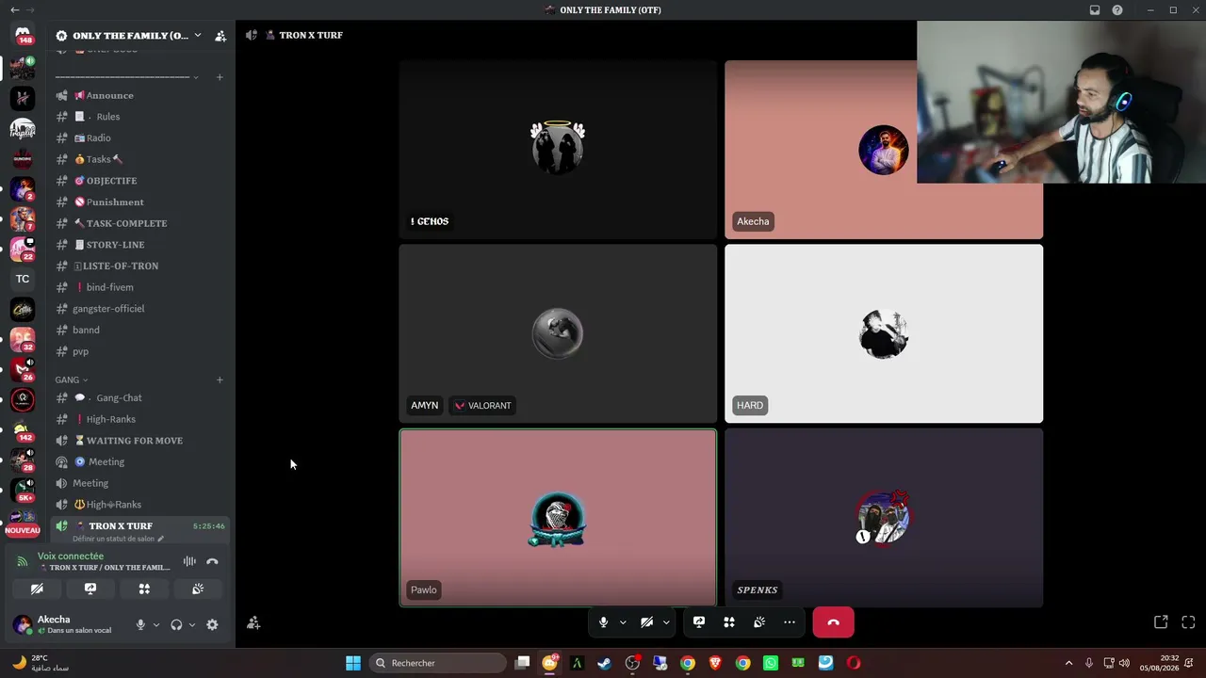Deafen audio with the headphones icon
This screenshot has height=678, width=1206.
tap(176, 624)
